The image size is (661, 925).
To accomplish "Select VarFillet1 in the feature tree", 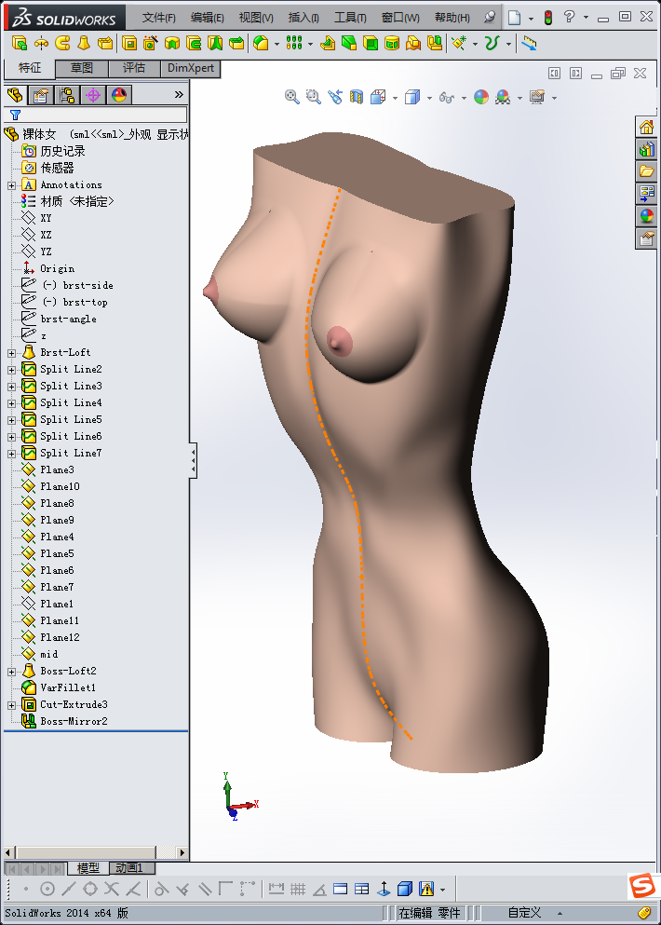I will click(x=68, y=687).
